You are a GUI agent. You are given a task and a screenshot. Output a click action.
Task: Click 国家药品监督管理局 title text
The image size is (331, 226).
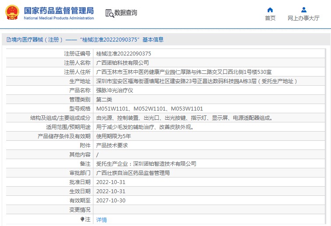[59, 10]
